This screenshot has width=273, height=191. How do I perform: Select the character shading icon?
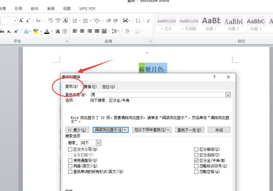(57, 31)
